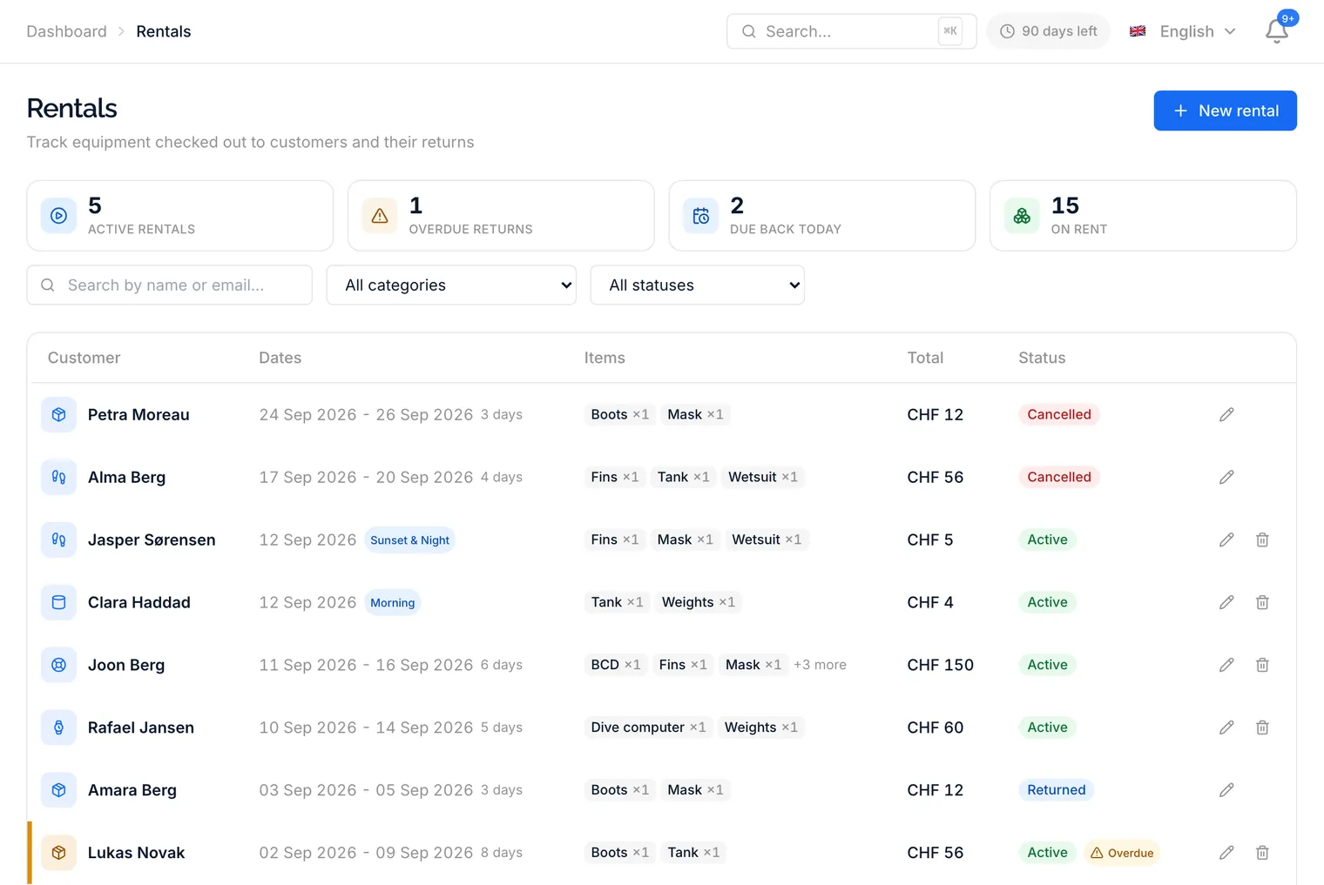Screen dimensions: 1324x885
Task: Open the Due Back Today stat card
Action: (x=822, y=216)
